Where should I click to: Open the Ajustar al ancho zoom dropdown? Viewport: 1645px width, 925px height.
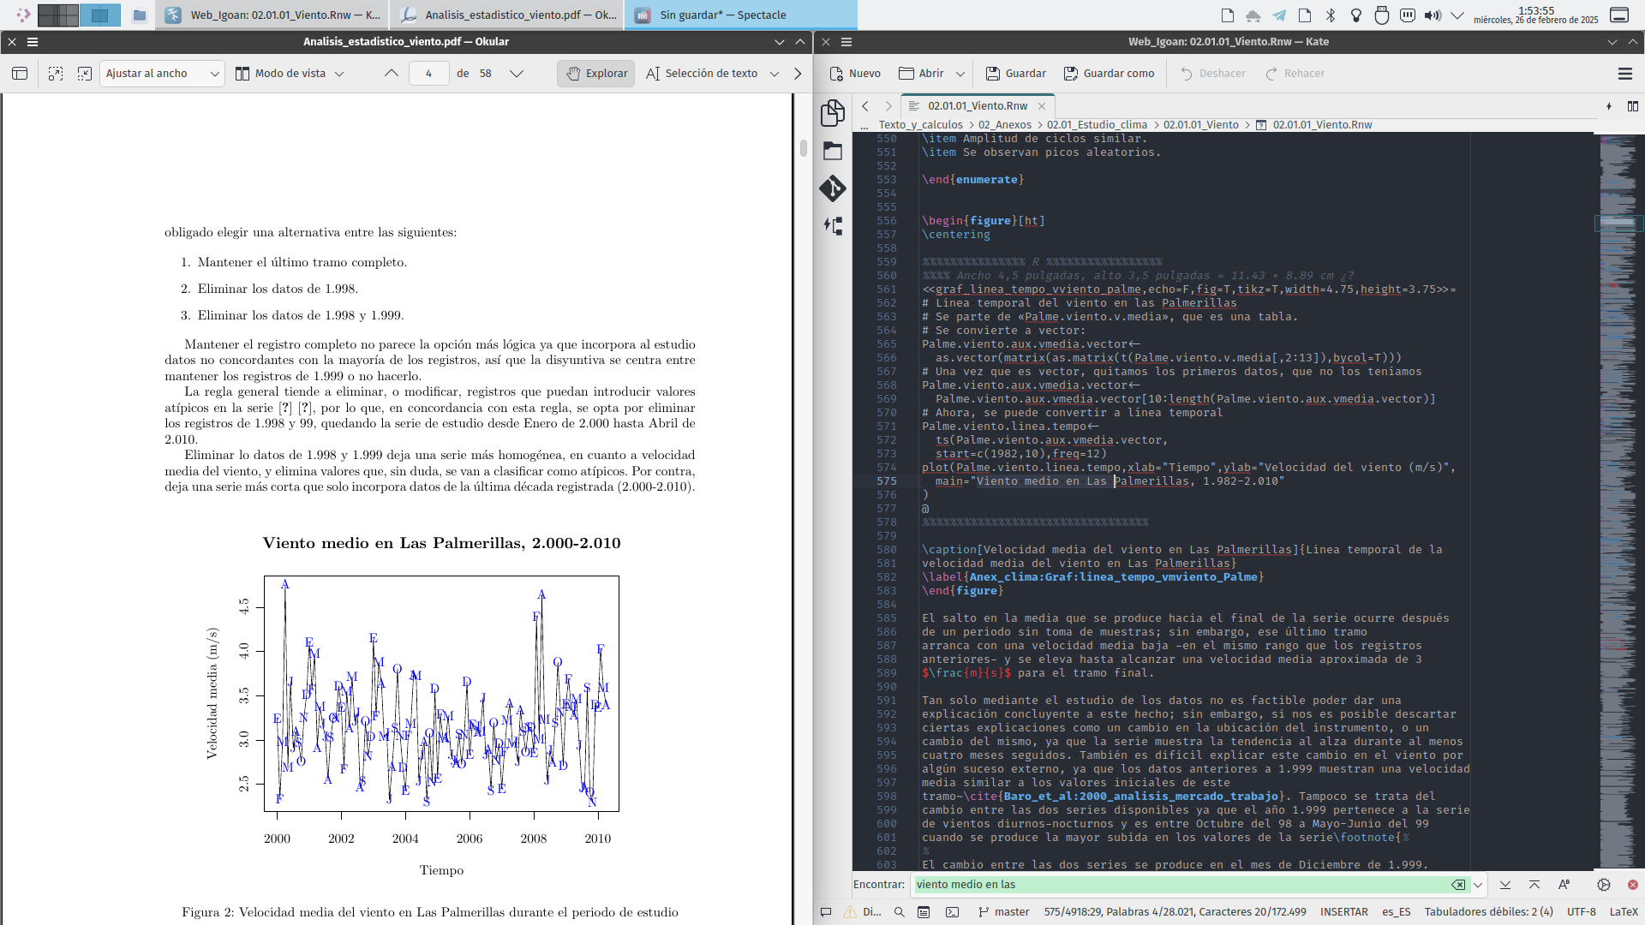[162, 74]
